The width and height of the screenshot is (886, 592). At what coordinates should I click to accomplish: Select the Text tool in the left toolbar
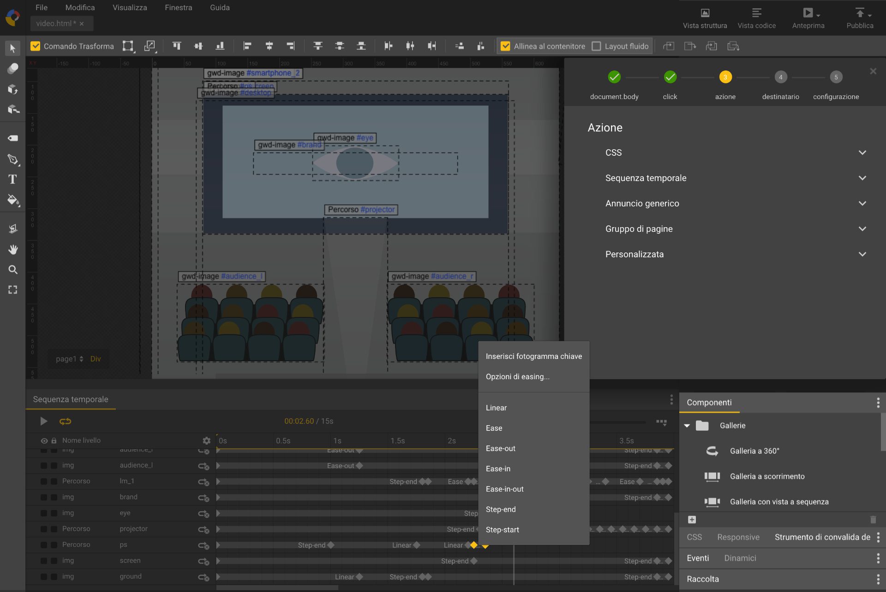click(12, 179)
